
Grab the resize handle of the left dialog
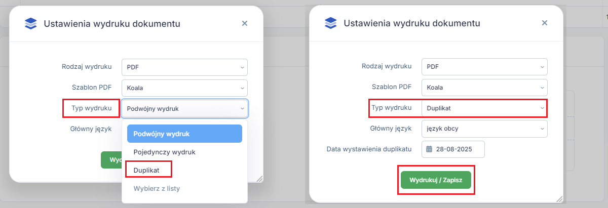259,179
